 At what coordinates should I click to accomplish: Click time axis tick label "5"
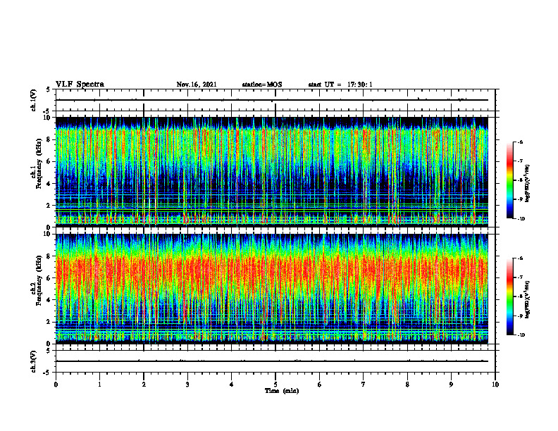click(x=275, y=385)
